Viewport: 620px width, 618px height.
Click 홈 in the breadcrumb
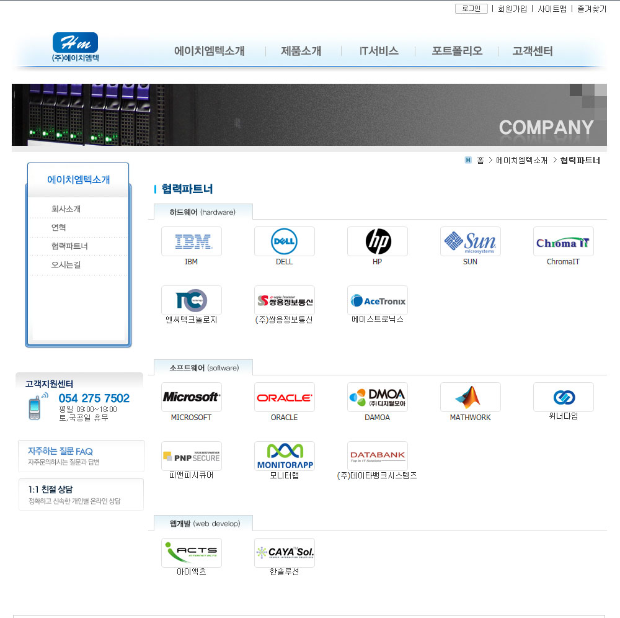click(x=480, y=160)
